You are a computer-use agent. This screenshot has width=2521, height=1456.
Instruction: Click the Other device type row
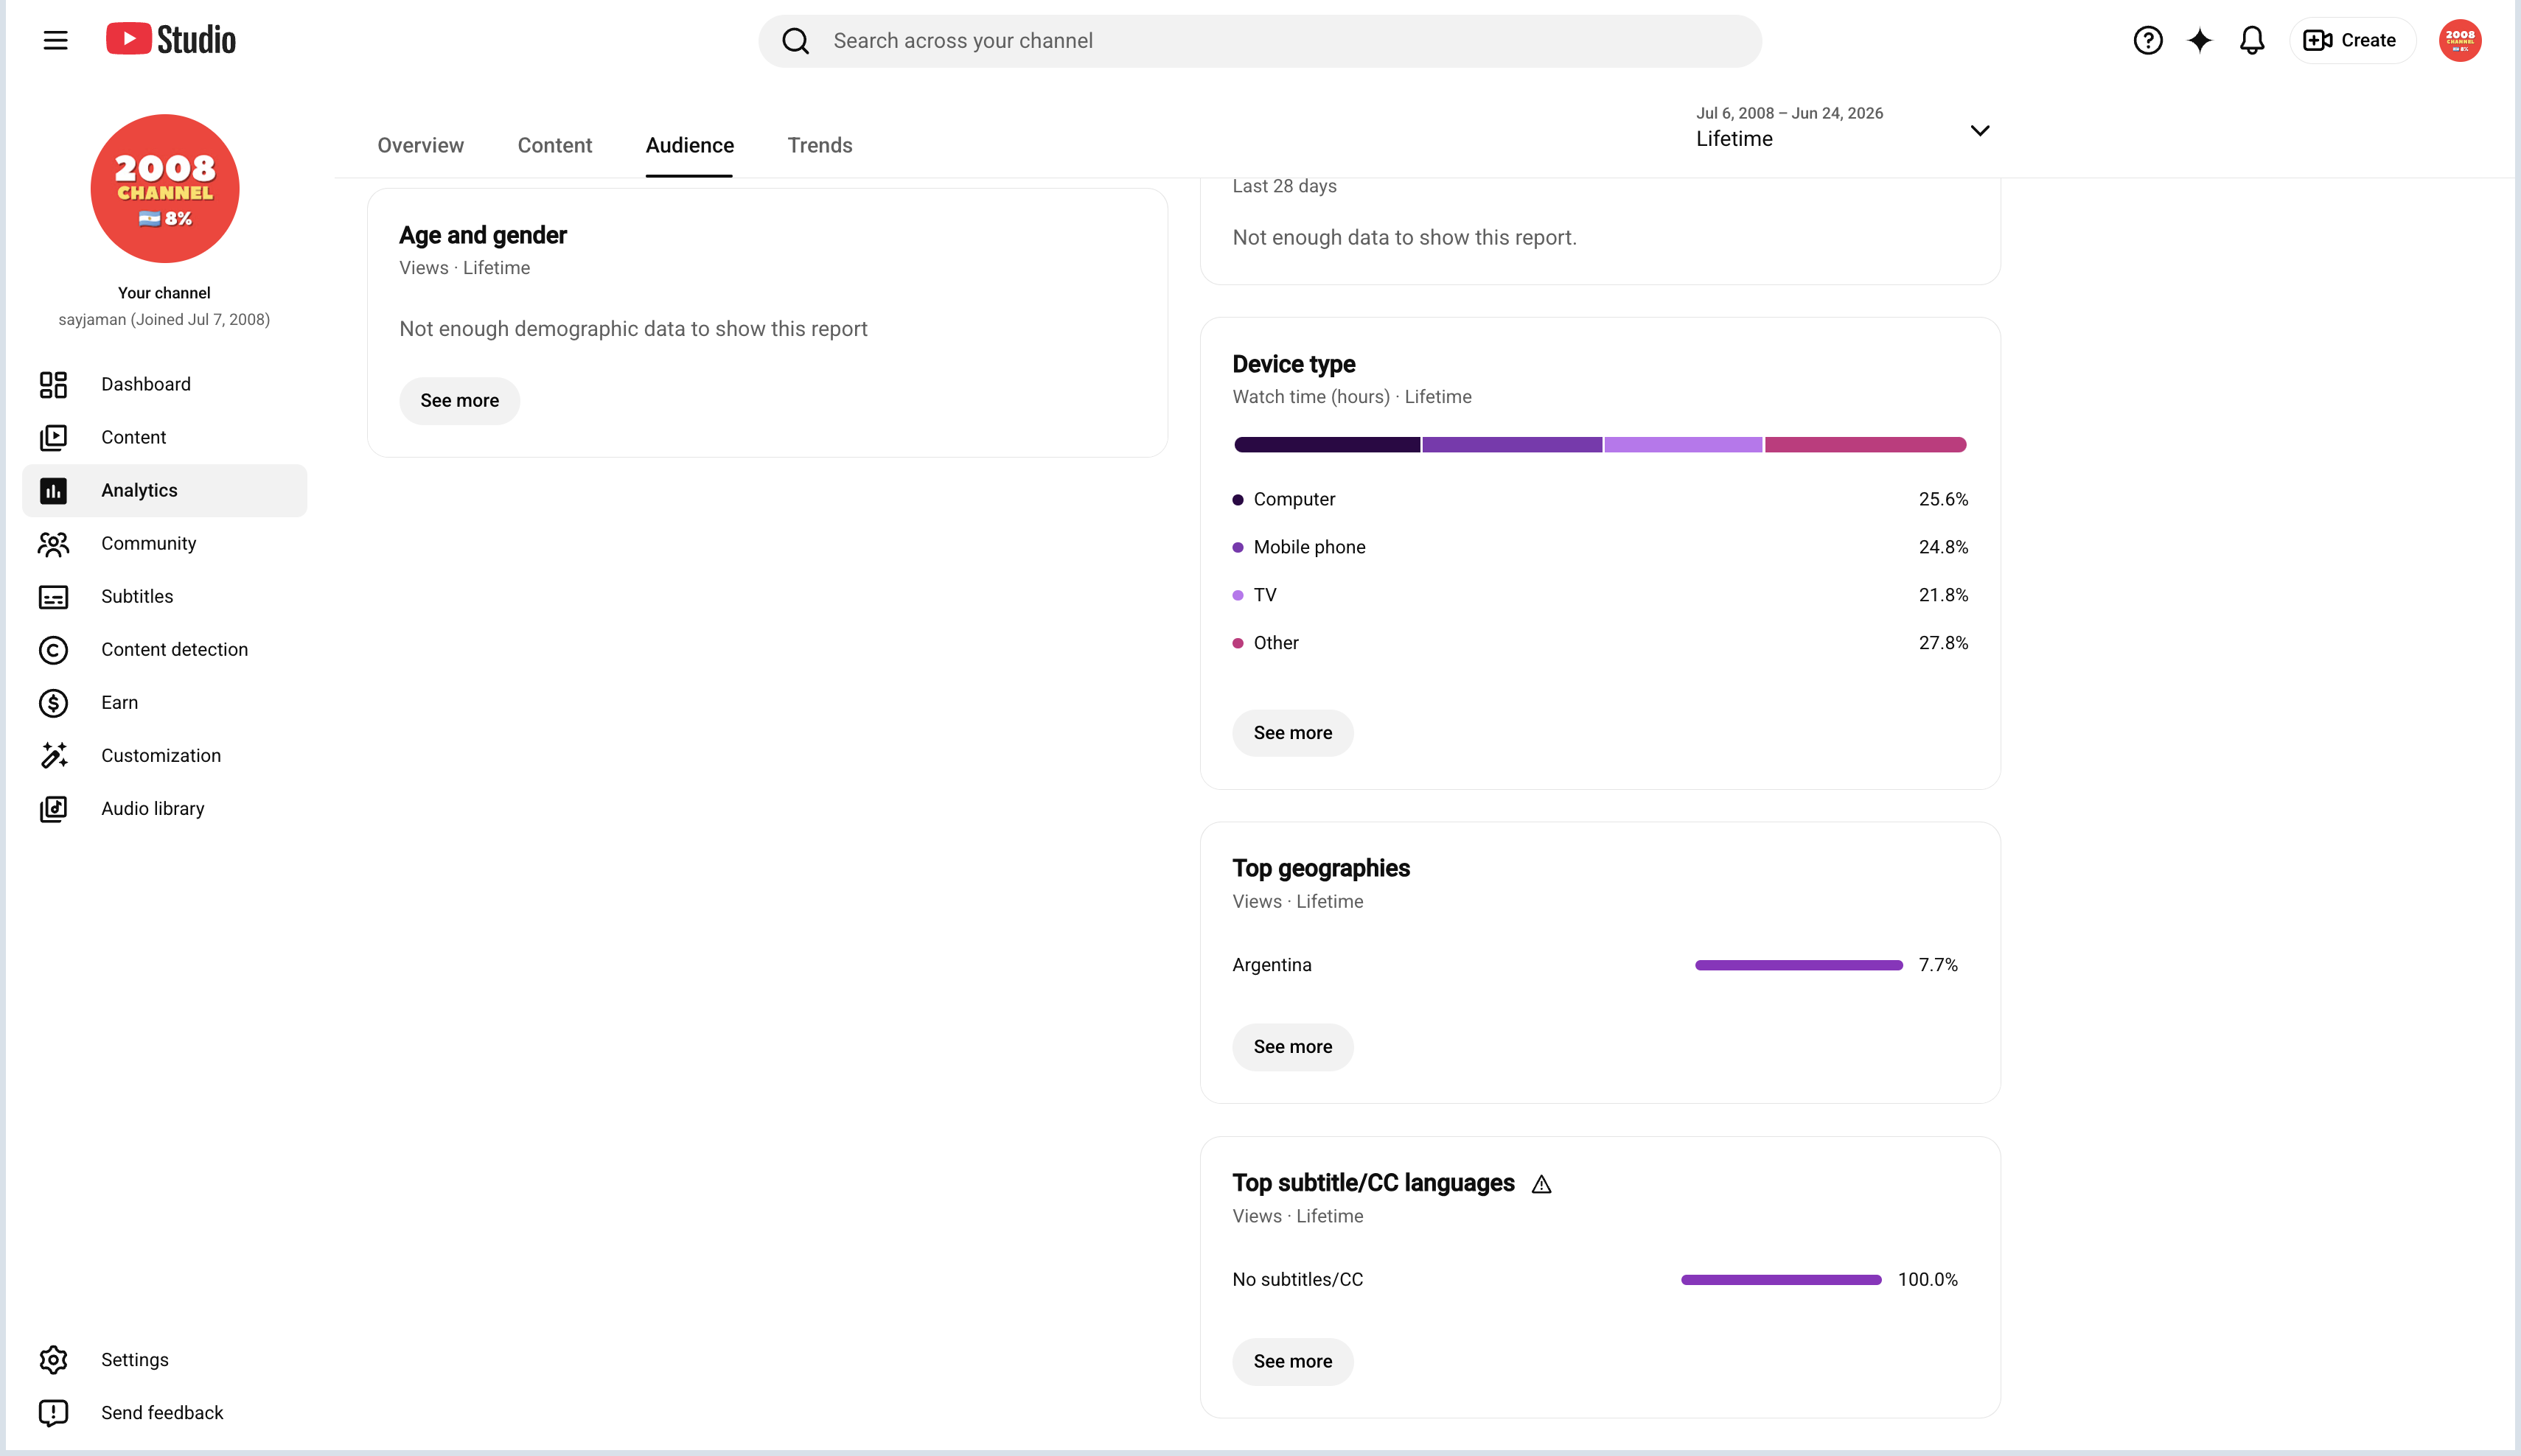[x=1600, y=643]
